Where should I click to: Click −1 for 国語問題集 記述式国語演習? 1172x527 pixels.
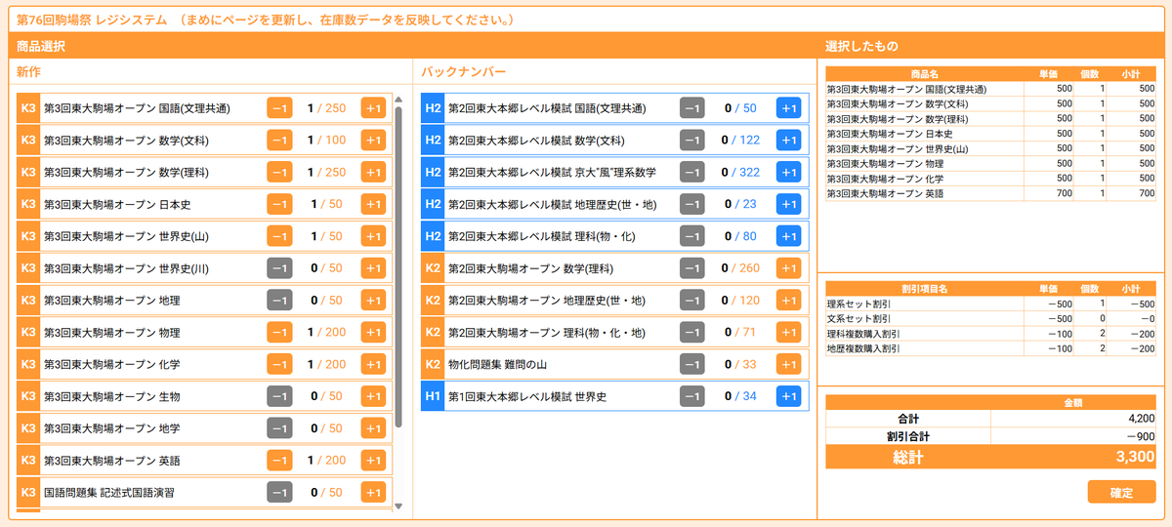pos(279,493)
